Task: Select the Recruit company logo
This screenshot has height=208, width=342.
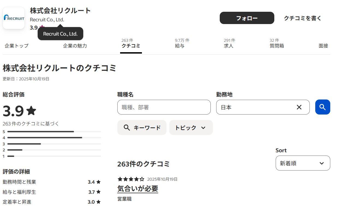Action: [x=13, y=18]
